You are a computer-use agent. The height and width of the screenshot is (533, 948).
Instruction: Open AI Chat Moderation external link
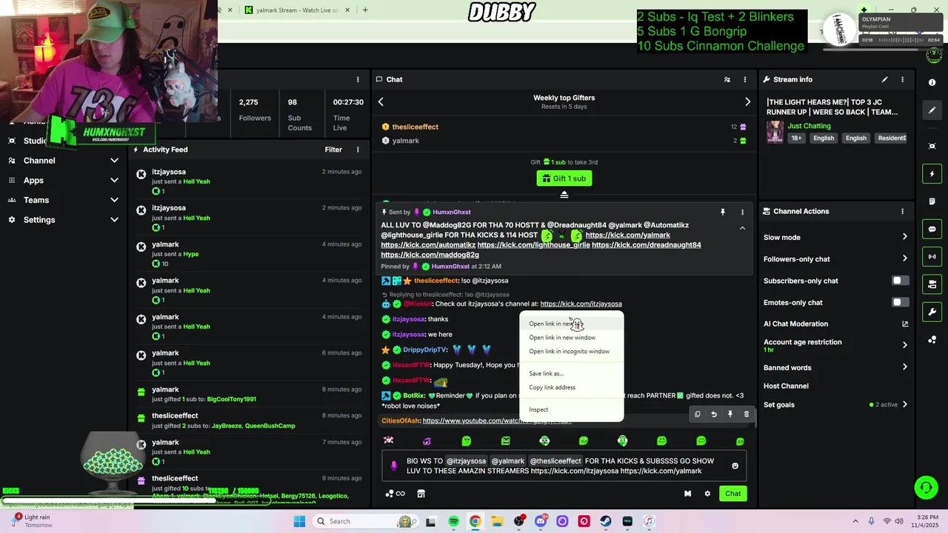coord(904,324)
